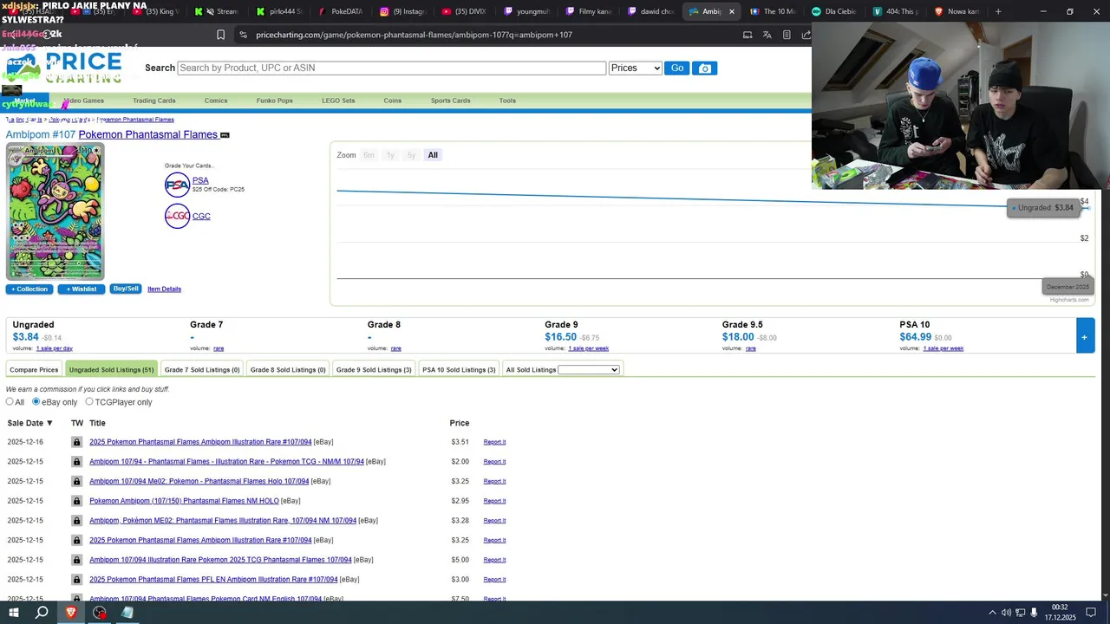Open the Funko Pops menu
1110x624 pixels.
(x=274, y=101)
